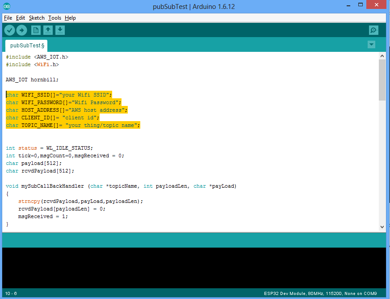Select the pubSubTest tab
This screenshot has height=299, width=390.
(x=26, y=45)
